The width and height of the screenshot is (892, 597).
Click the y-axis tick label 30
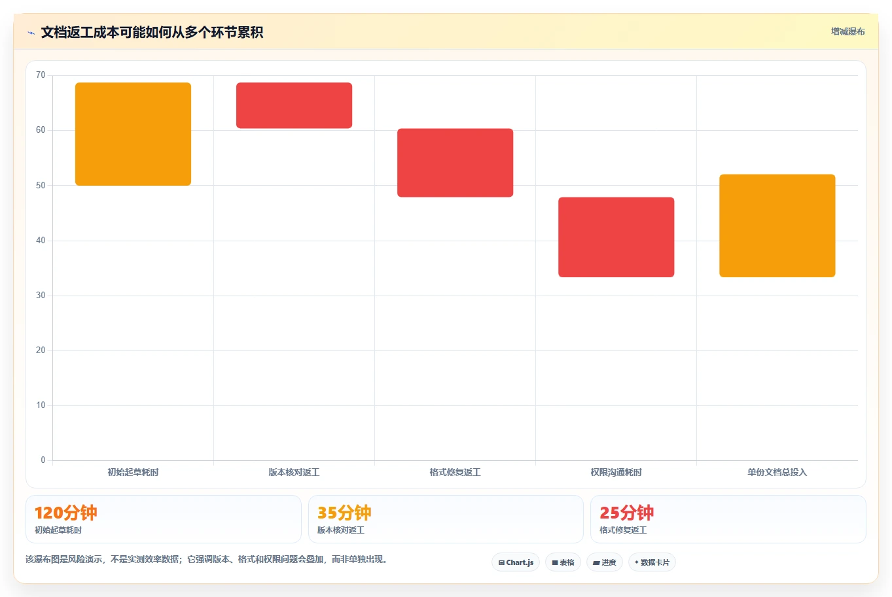tap(41, 295)
